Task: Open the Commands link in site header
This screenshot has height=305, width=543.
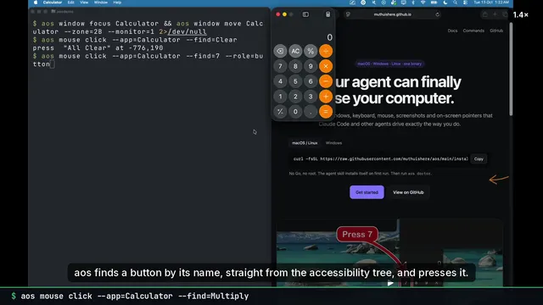Action: pyautogui.click(x=473, y=30)
